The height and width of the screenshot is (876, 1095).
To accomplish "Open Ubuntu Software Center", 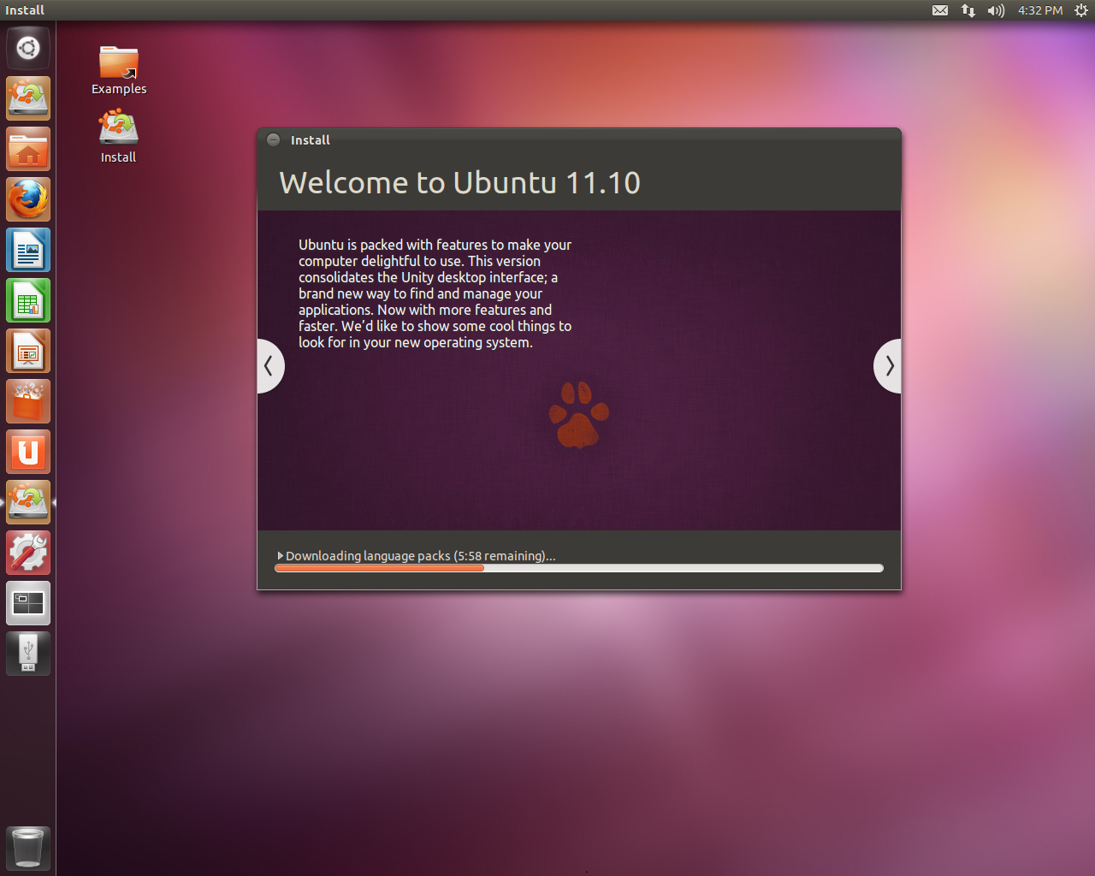I will click(28, 401).
